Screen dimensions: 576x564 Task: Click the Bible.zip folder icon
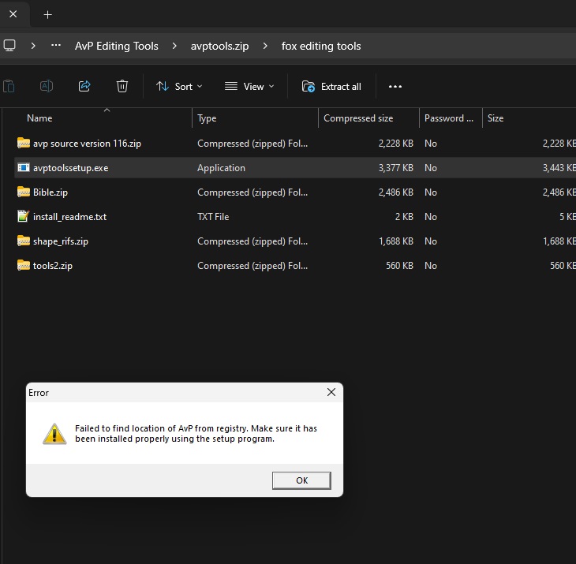tap(23, 192)
